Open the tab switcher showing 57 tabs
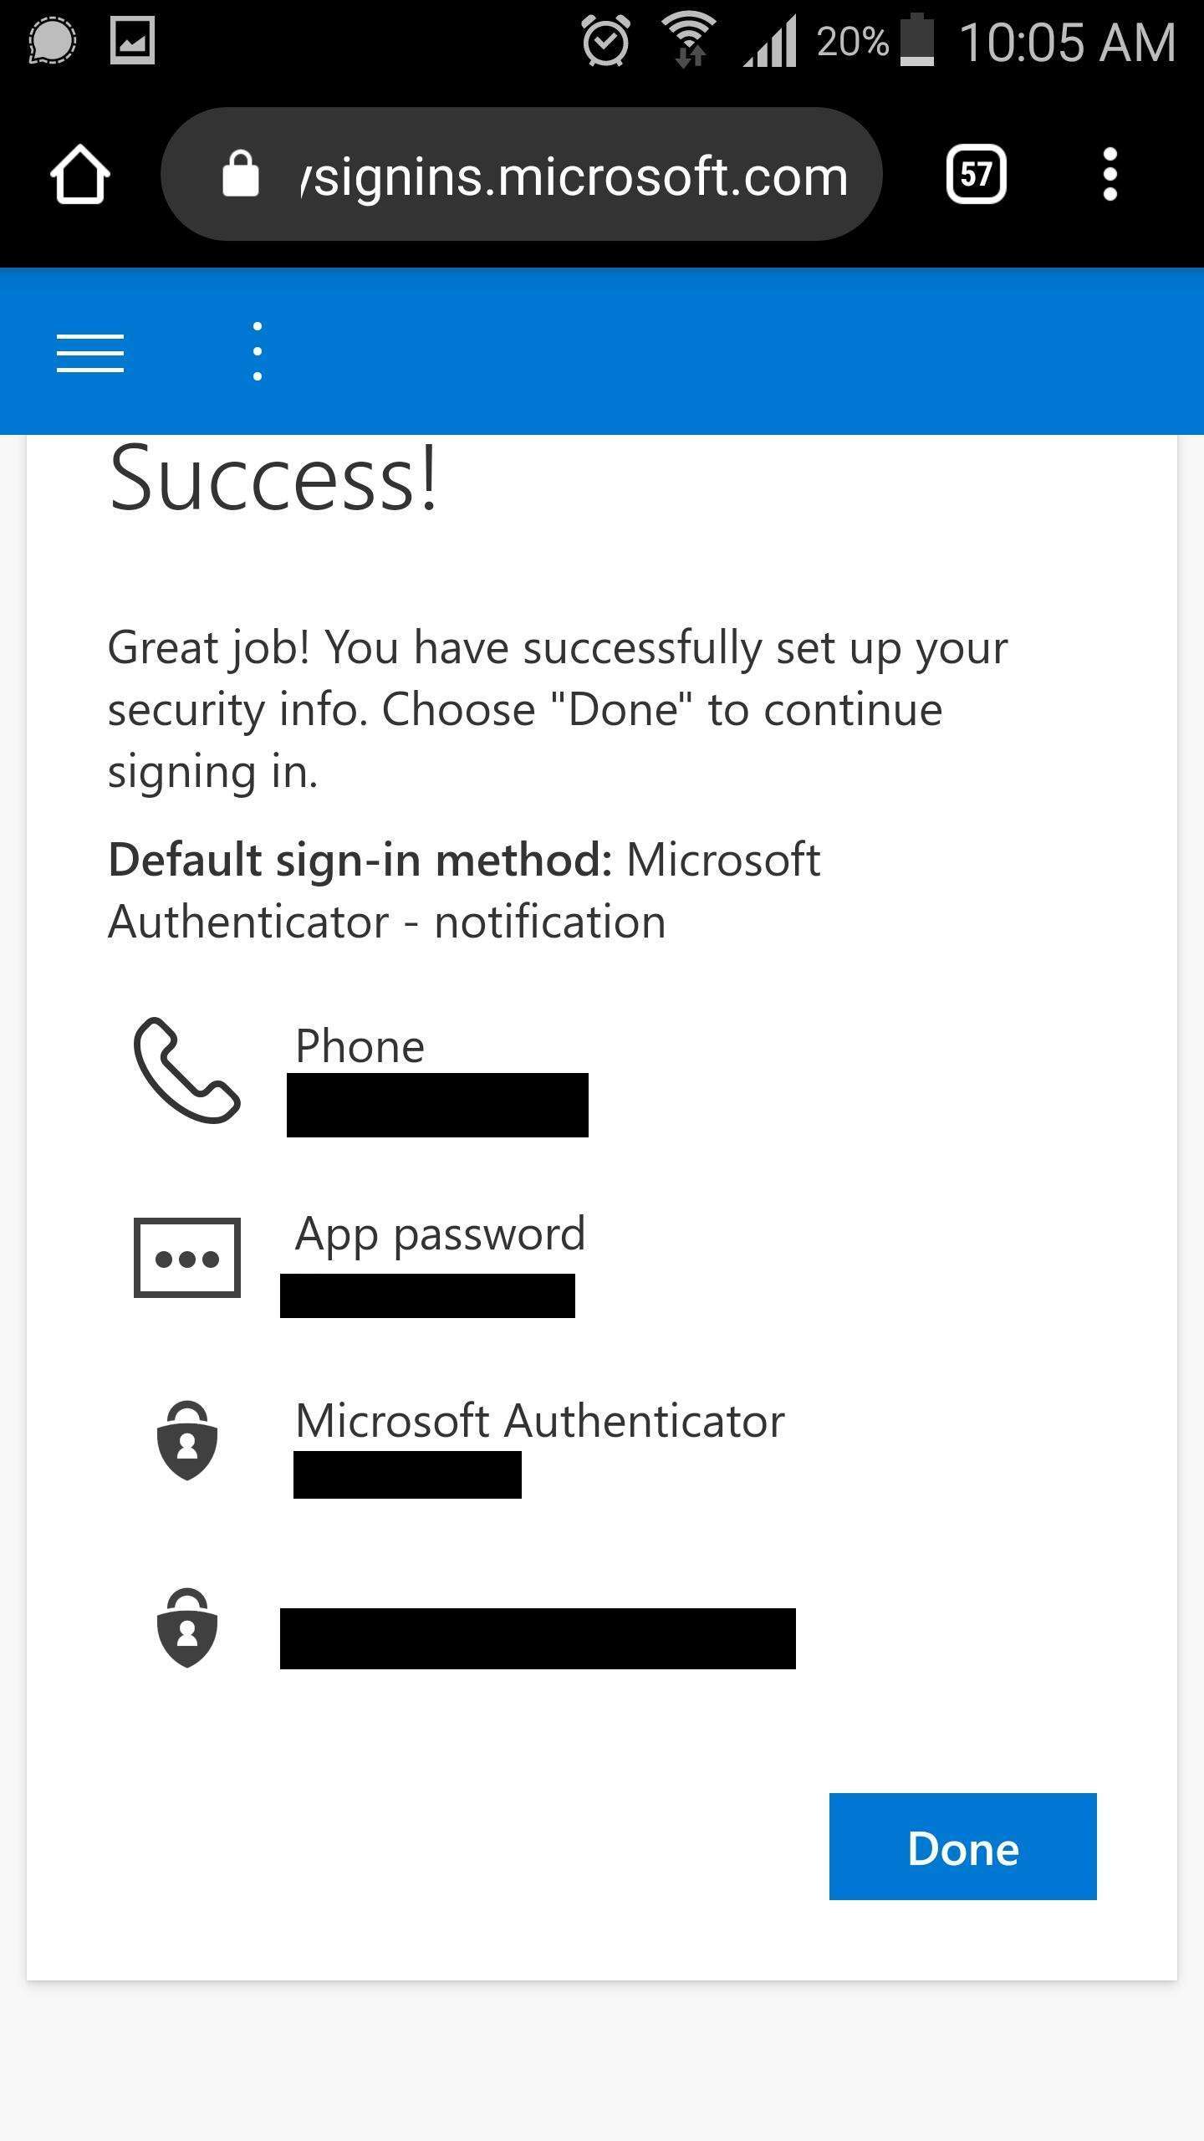This screenshot has width=1204, height=2141. point(976,174)
